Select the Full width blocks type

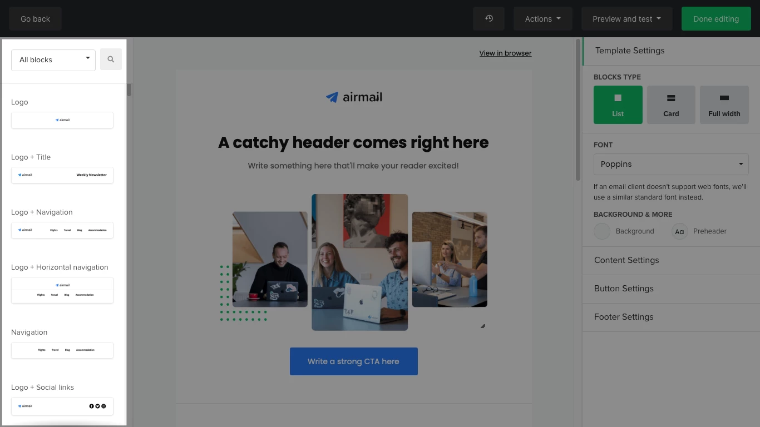[x=724, y=105]
